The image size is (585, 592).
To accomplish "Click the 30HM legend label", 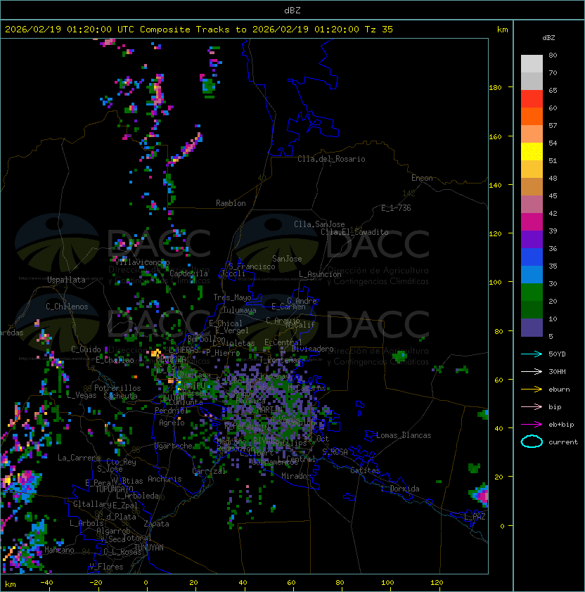I will pos(557,371).
